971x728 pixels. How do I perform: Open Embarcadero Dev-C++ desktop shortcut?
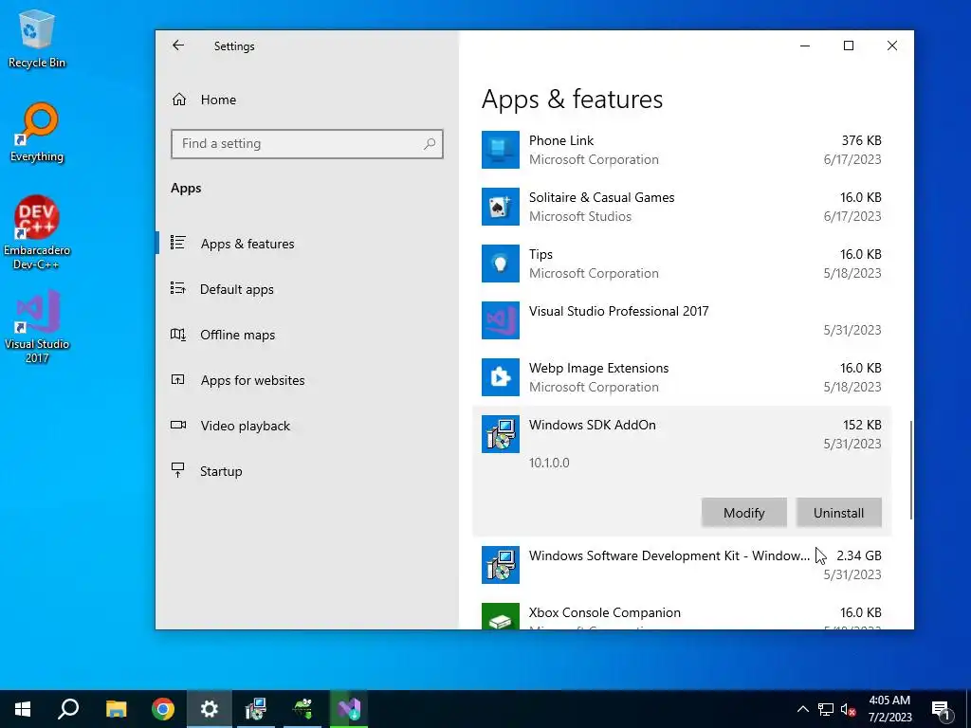click(x=37, y=233)
